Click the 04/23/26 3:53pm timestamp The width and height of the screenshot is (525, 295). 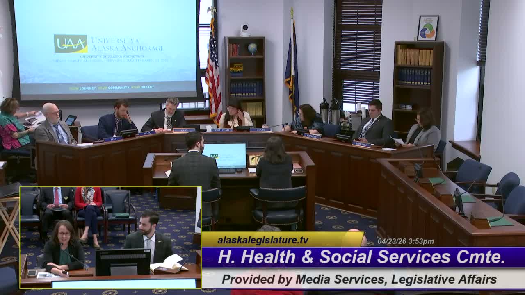pyautogui.click(x=406, y=241)
